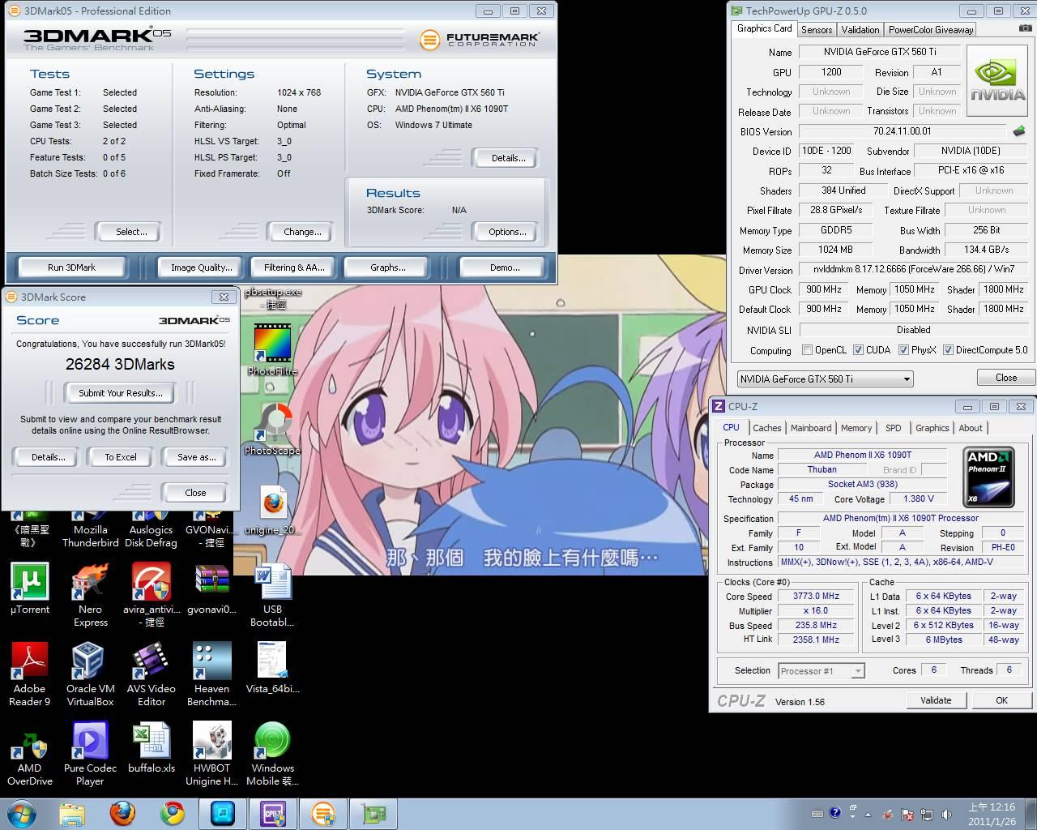The width and height of the screenshot is (1037, 830).
Task: Open PowerColor Giveaway tab
Action: [931, 29]
